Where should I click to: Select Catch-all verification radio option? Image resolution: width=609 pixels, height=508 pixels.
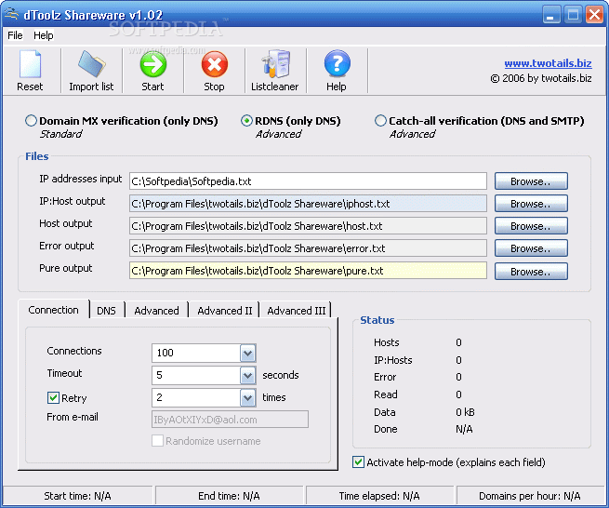click(x=380, y=121)
